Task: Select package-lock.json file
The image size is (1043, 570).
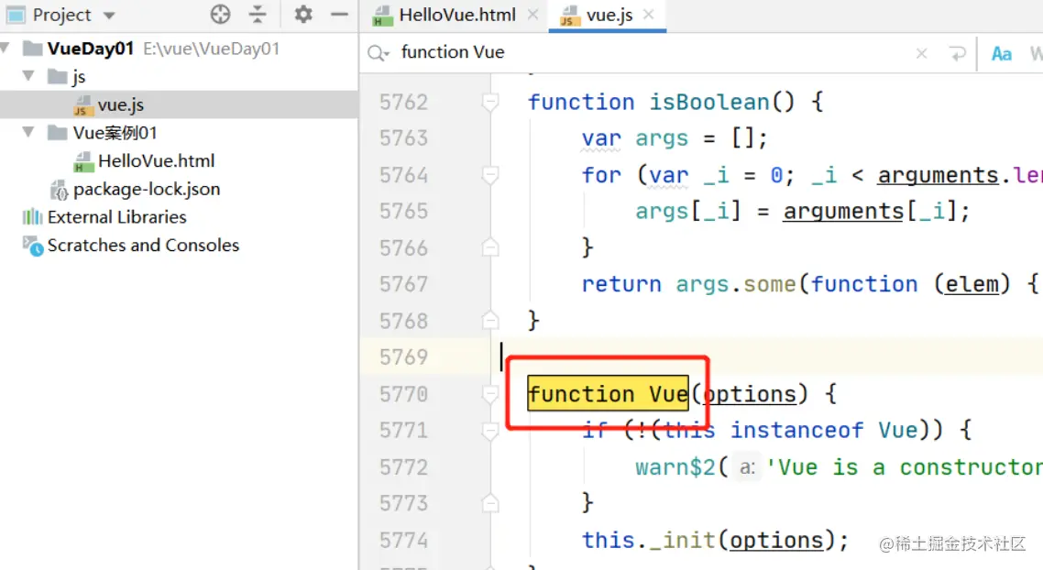Action: [147, 189]
